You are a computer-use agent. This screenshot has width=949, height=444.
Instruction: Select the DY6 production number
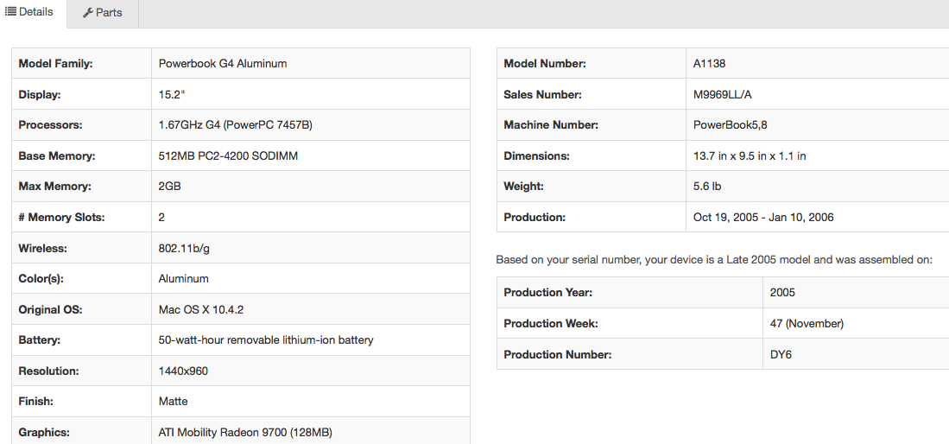click(x=781, y=354)
